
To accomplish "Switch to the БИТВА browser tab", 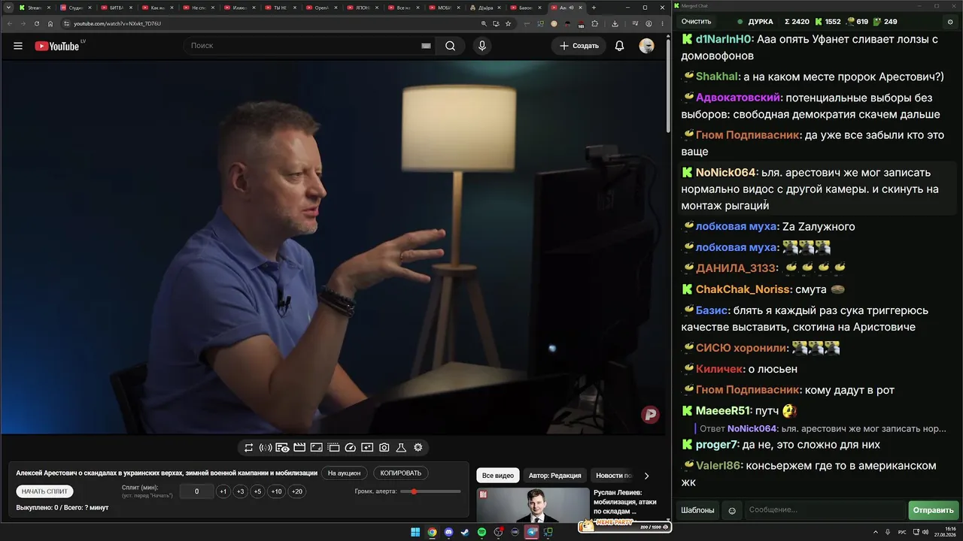I will pos(115,8).
